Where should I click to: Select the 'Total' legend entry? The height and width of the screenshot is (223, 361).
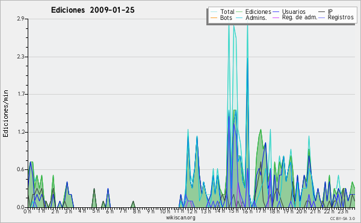[227, 11]
